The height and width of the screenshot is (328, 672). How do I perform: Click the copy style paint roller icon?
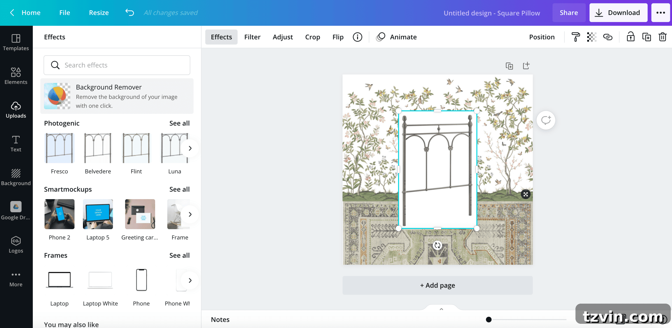(x=576, y=37)
